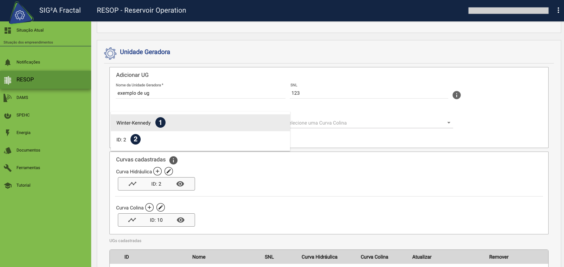564x267 pixels.
Task: Click the add Curva Hidráulica plus icon
Action: click(157, 171)
